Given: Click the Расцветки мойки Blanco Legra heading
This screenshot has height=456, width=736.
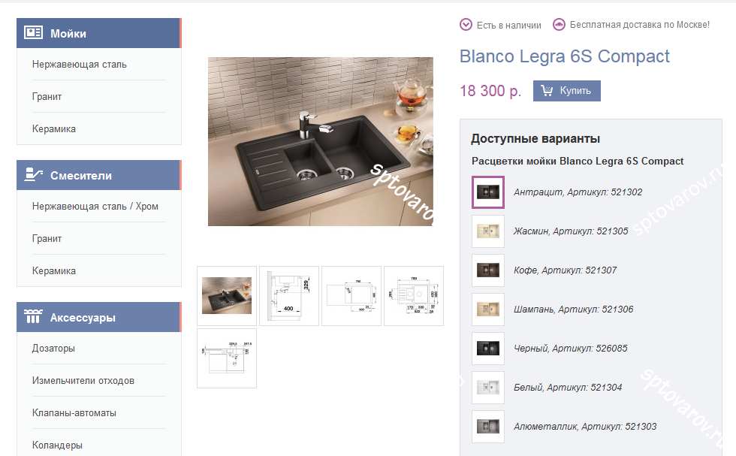Looking at the screenshot, I should tap(578, 161).
